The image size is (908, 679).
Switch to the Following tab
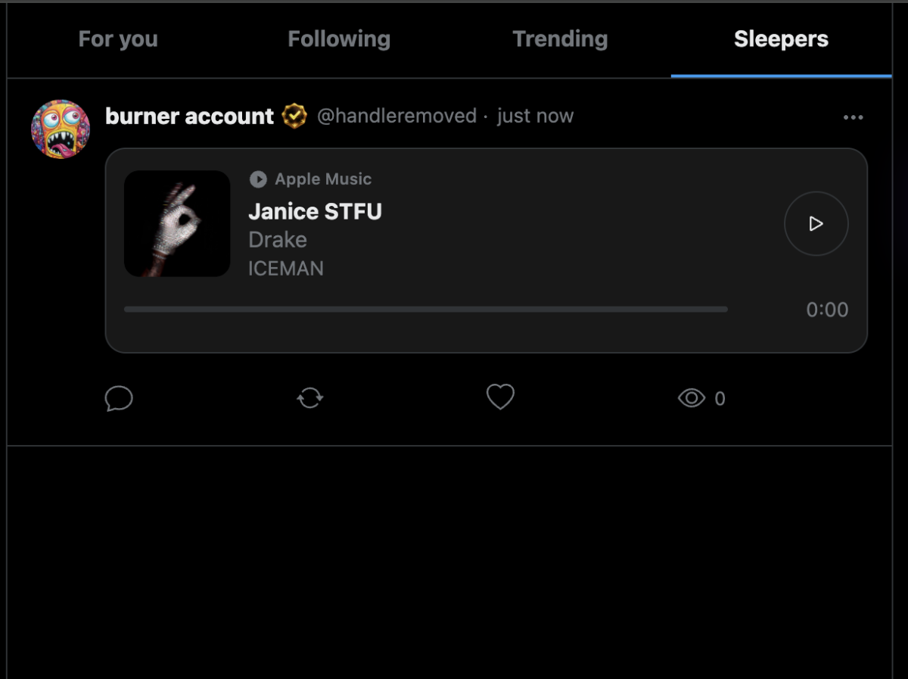[339, 39]
